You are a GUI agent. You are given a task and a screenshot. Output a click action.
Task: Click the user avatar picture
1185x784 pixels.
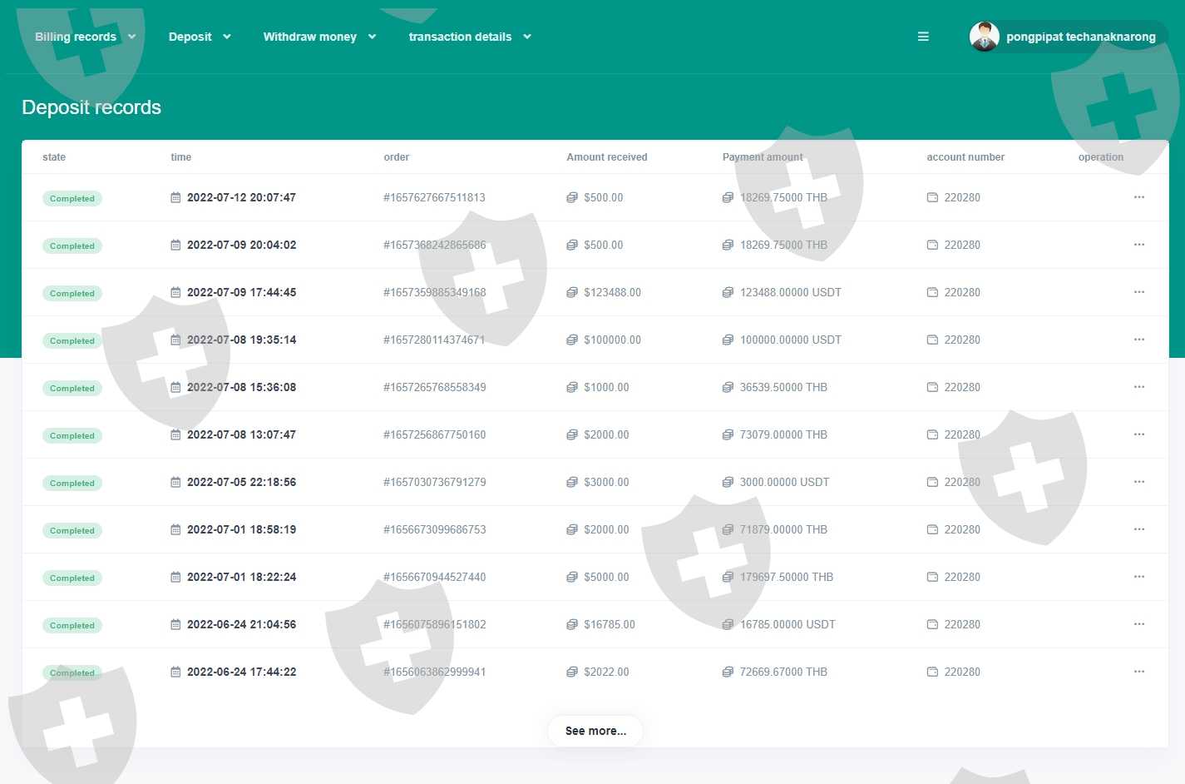point(985,37)
